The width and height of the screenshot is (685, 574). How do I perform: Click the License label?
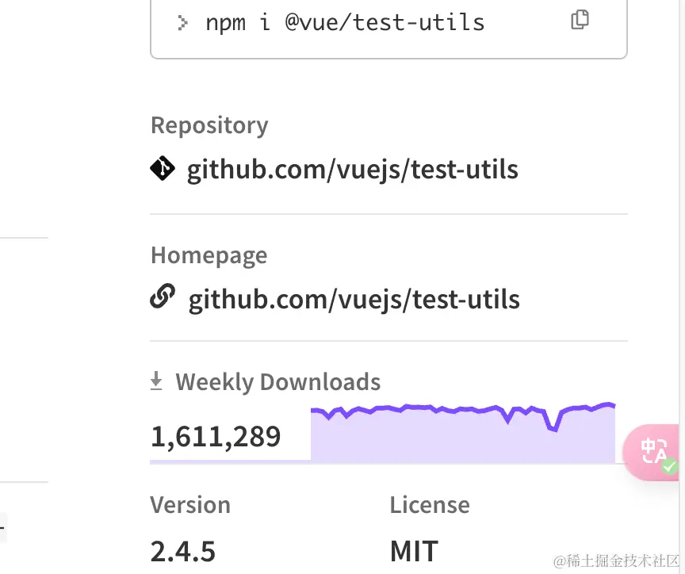tap(430, 505)
